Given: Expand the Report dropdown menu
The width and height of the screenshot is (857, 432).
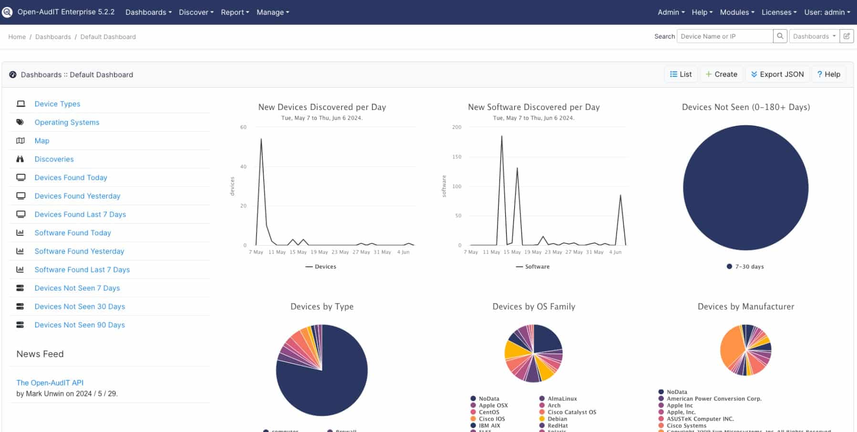Looking at the screenshot, I should click(235, 12).
